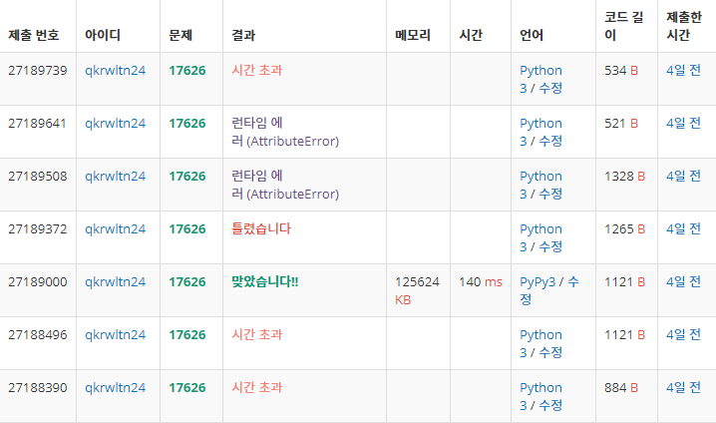The width and height of the screenshot is (716, 423).
Task: Click the 4일 전 timestamp of submission 27189641
Action: tap(683, 124)
